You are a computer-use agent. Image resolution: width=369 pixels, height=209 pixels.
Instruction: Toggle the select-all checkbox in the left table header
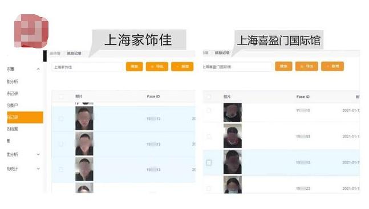tap(61, 97)
